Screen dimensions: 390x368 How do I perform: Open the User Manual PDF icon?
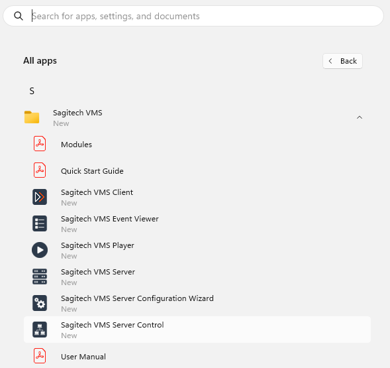40,356
